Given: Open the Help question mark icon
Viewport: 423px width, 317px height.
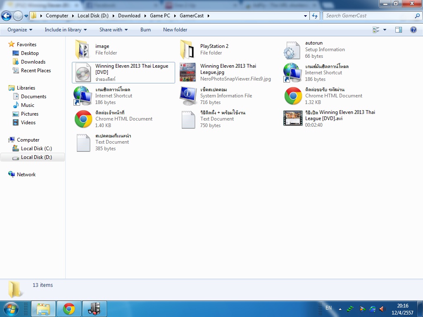Looking at the screenshot, I should (x=413, y=30).
